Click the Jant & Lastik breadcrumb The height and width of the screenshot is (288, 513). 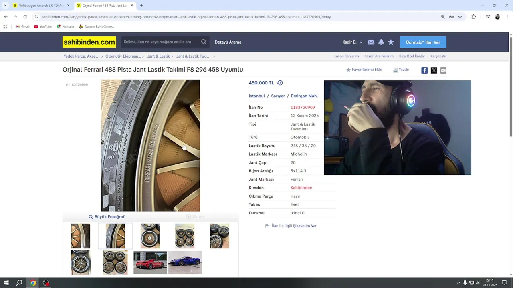click(158, 56)
